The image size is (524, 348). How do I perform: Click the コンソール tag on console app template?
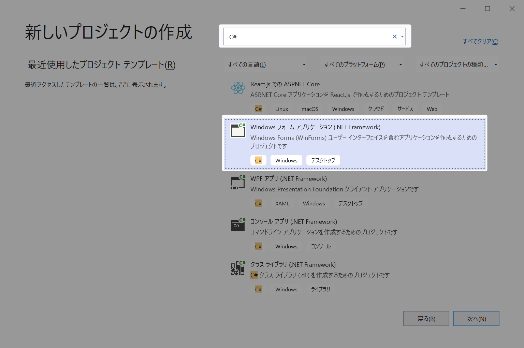coord(321,246)
